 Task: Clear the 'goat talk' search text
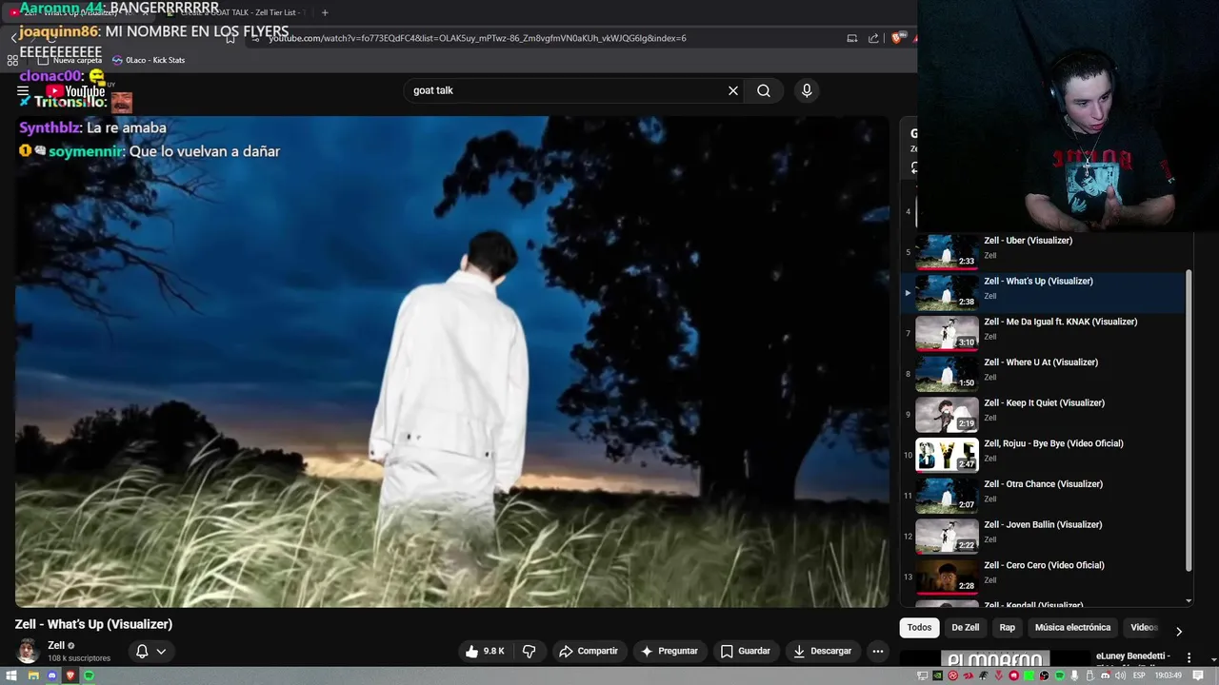coord(733,90)
